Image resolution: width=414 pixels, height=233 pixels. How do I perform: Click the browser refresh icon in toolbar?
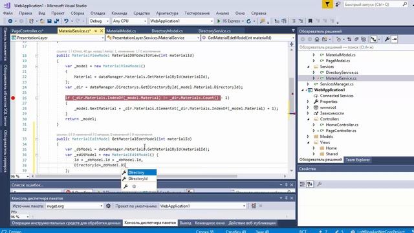click(x=248, y=21)
